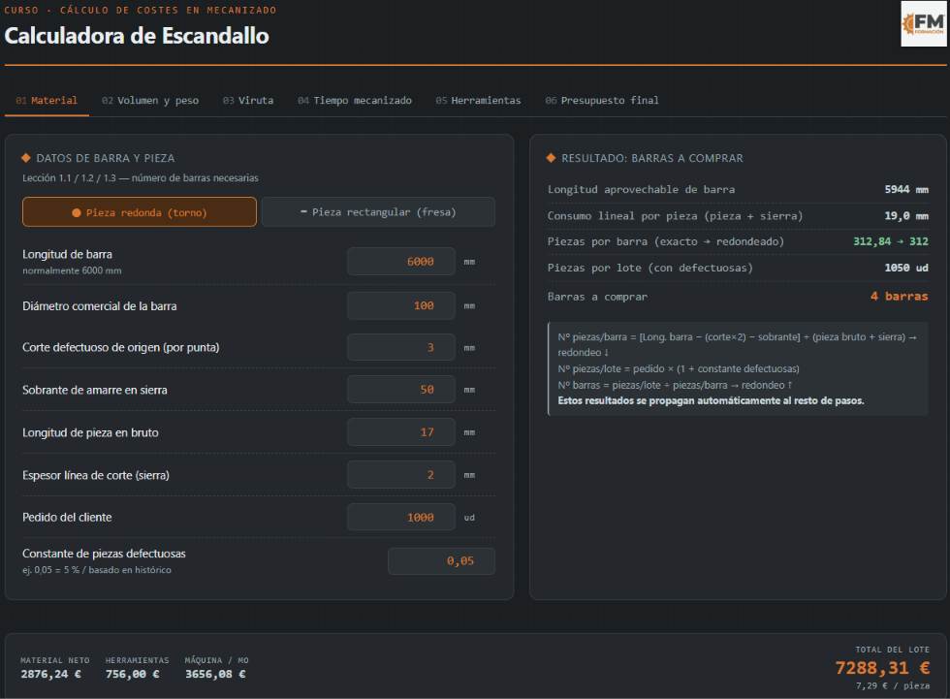Select Pieza redonda (torno) option

pos(140,212)
